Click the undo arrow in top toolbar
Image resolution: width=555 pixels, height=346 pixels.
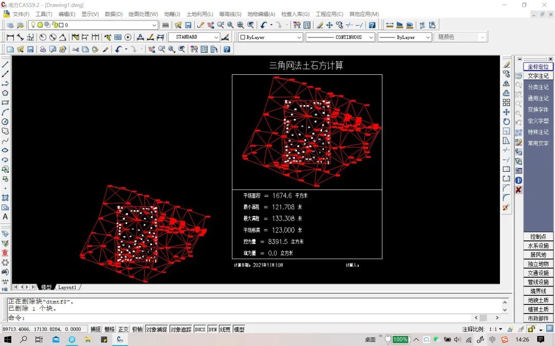[x=263, y=25]
